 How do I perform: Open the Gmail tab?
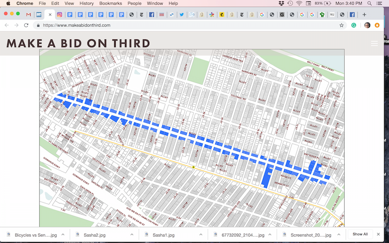(x=29, y=15)
